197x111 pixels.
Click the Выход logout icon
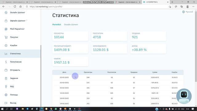click(x=6, y=103)
